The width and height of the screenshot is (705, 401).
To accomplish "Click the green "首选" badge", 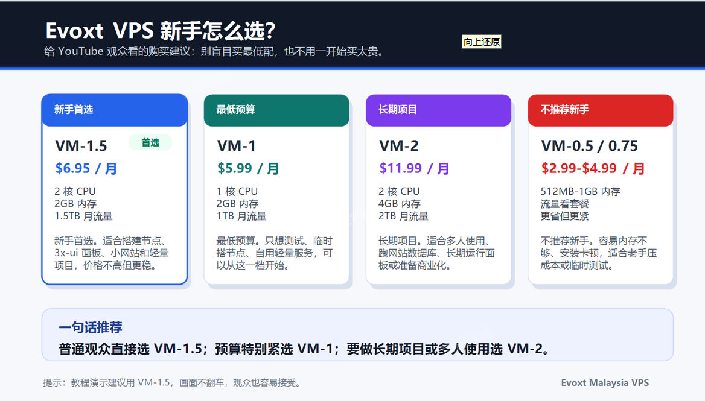I will tap(150, 142).
